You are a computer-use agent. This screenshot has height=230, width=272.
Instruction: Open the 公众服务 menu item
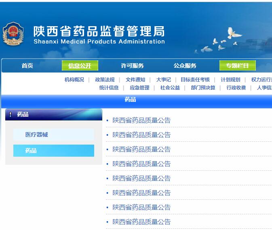point(185,66)
